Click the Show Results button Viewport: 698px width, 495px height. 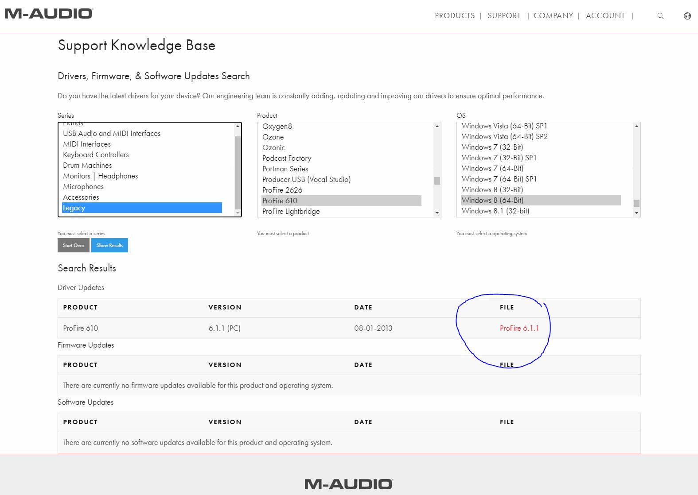(x=109, y=245)
